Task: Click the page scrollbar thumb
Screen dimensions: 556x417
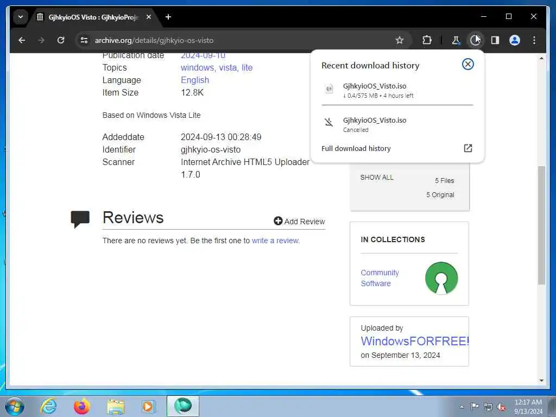Action: (541, 225)
